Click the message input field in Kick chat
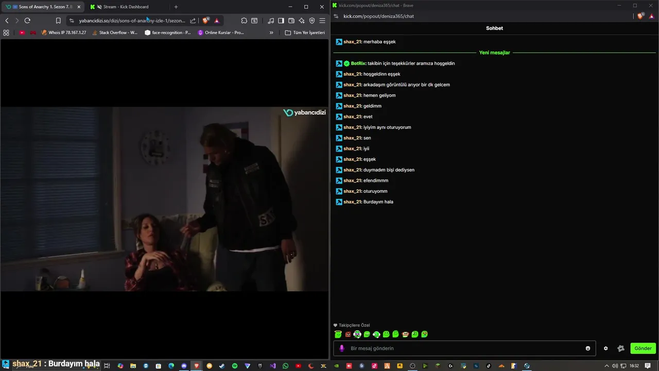This screenshot has width=659, height=371. point(465,348)
